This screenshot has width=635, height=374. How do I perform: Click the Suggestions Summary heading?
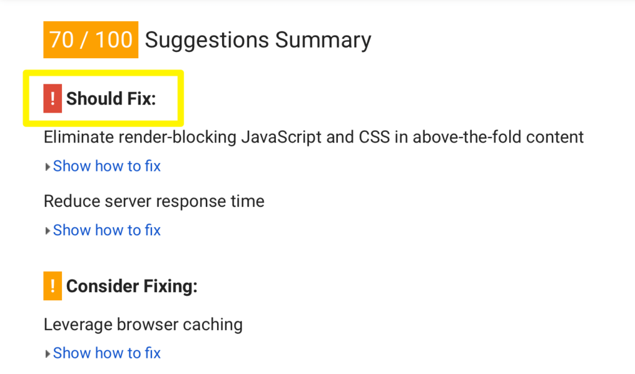pyautogui.click(x=258, y=40)
